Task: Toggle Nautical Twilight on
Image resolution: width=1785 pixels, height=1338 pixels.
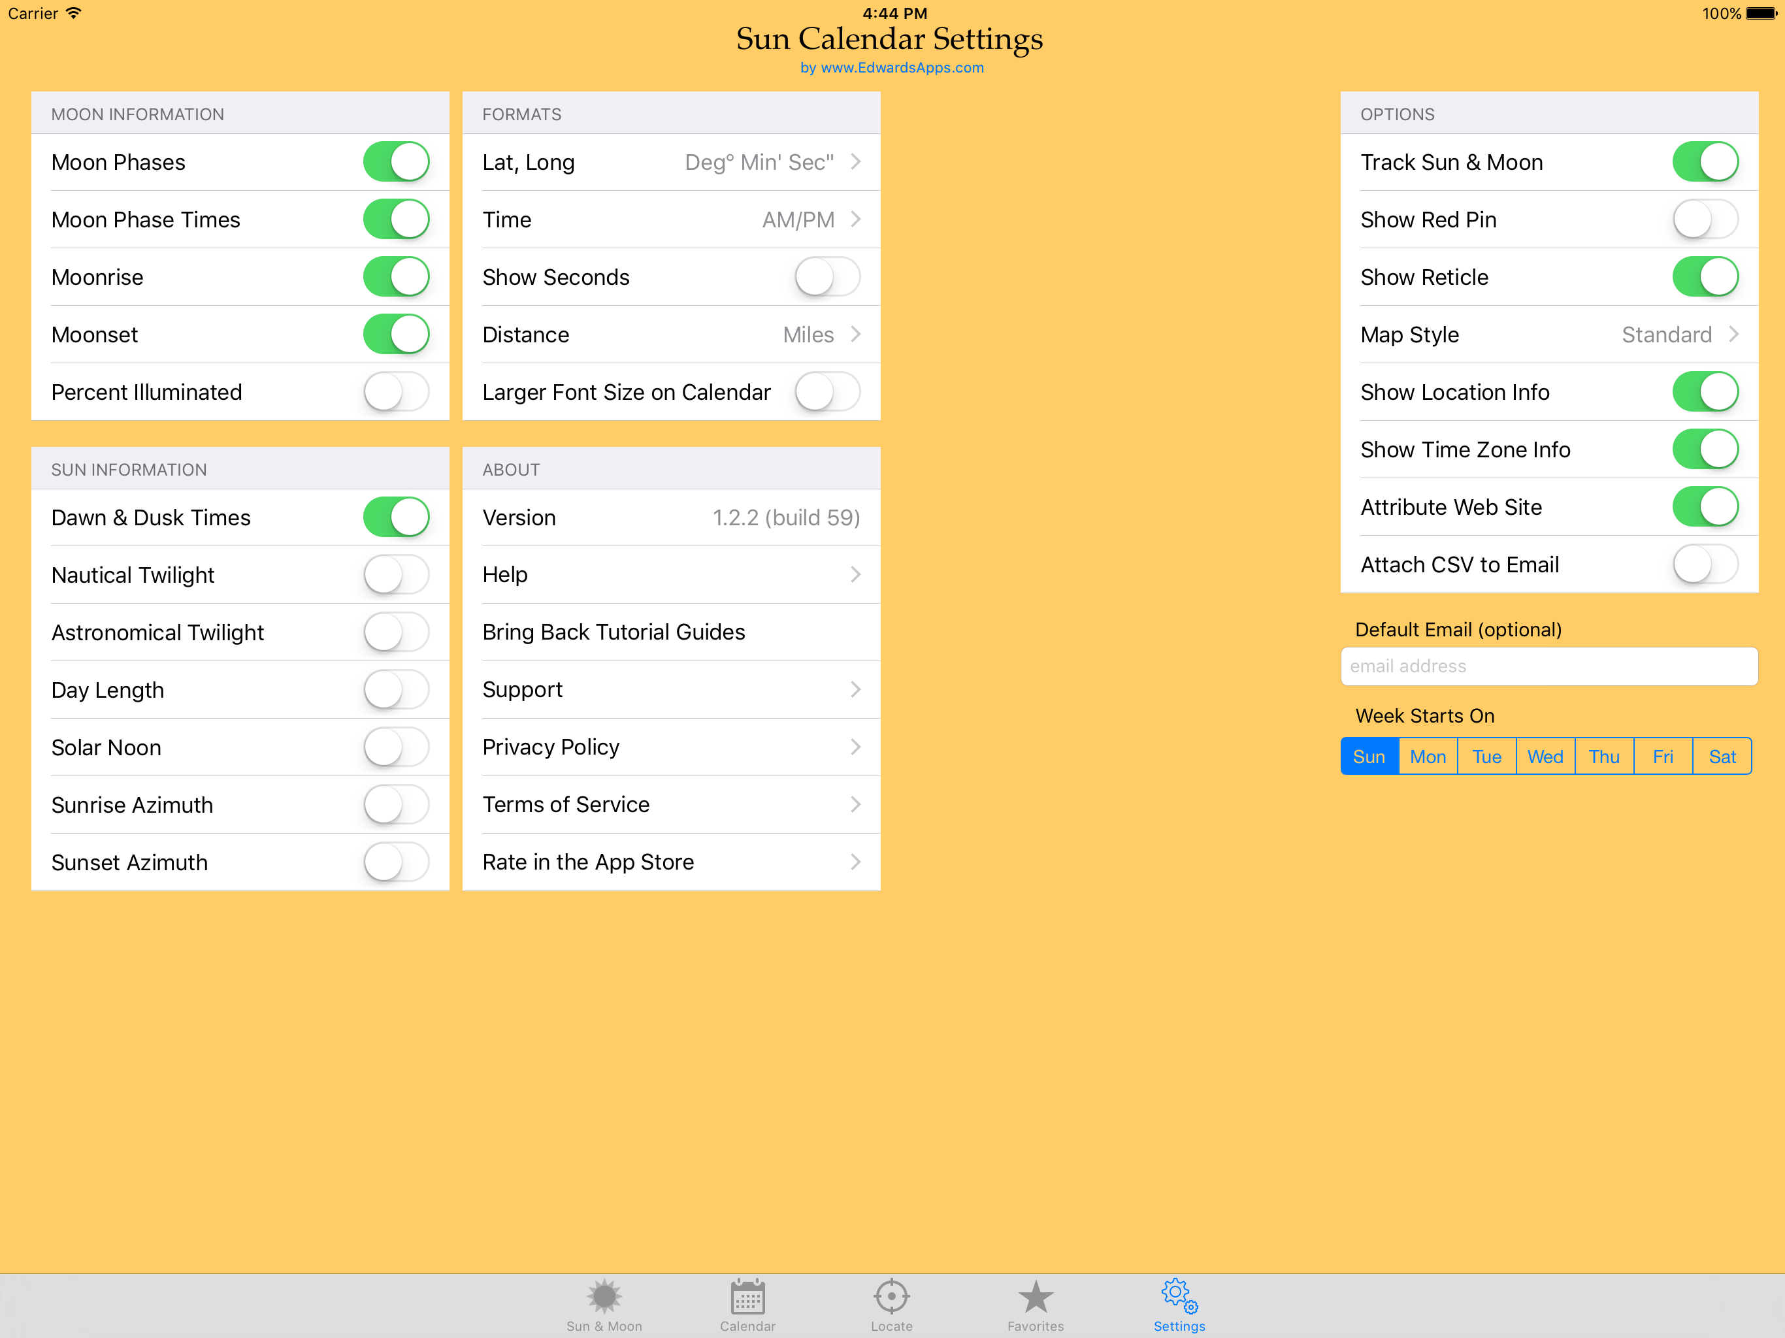Action: click(395, 574)
